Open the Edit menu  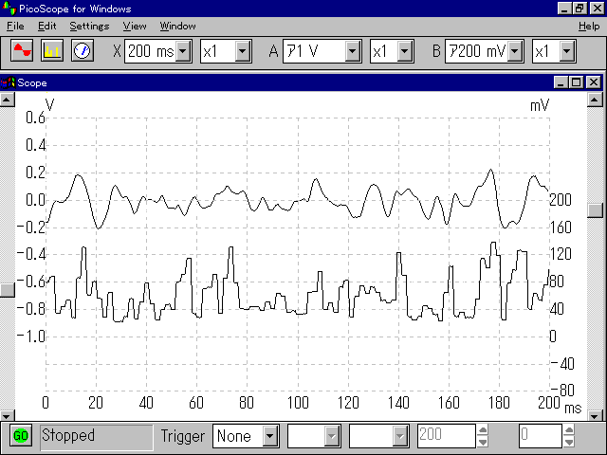click(46, 27)
